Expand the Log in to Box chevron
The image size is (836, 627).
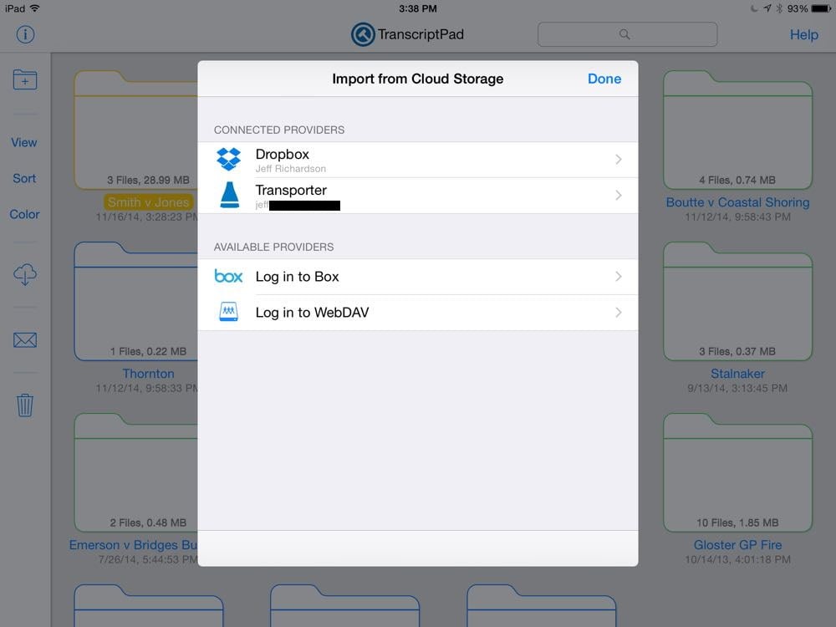(619, 276)
